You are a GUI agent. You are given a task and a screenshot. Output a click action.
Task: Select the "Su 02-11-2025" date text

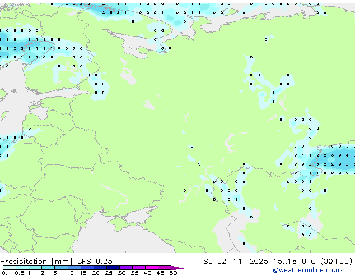coord(236,262)
